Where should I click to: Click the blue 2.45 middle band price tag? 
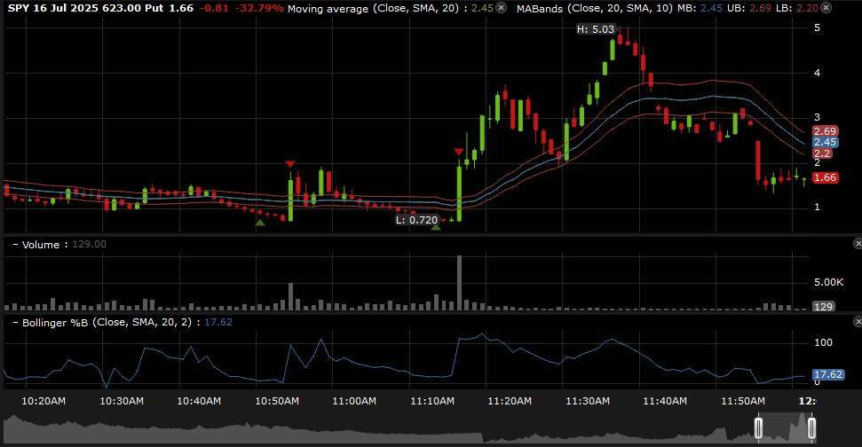(x=826, y=142)
